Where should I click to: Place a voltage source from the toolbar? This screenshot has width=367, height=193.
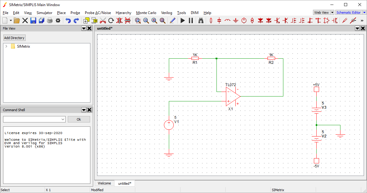click(244, 20)
